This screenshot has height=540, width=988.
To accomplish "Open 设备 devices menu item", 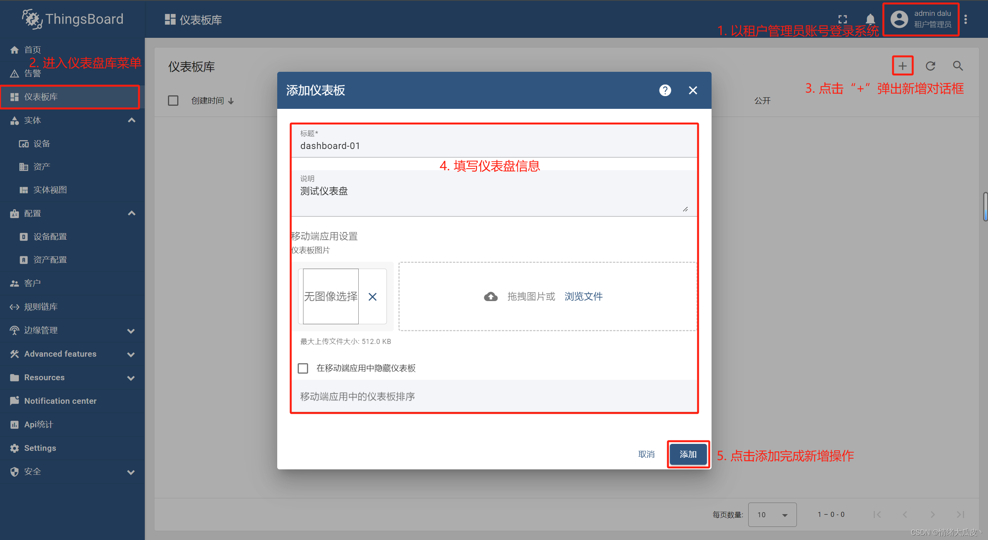I will (72, 144).
